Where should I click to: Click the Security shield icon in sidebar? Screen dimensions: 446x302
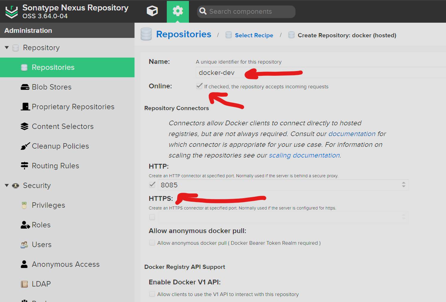(x=16, y=185)
